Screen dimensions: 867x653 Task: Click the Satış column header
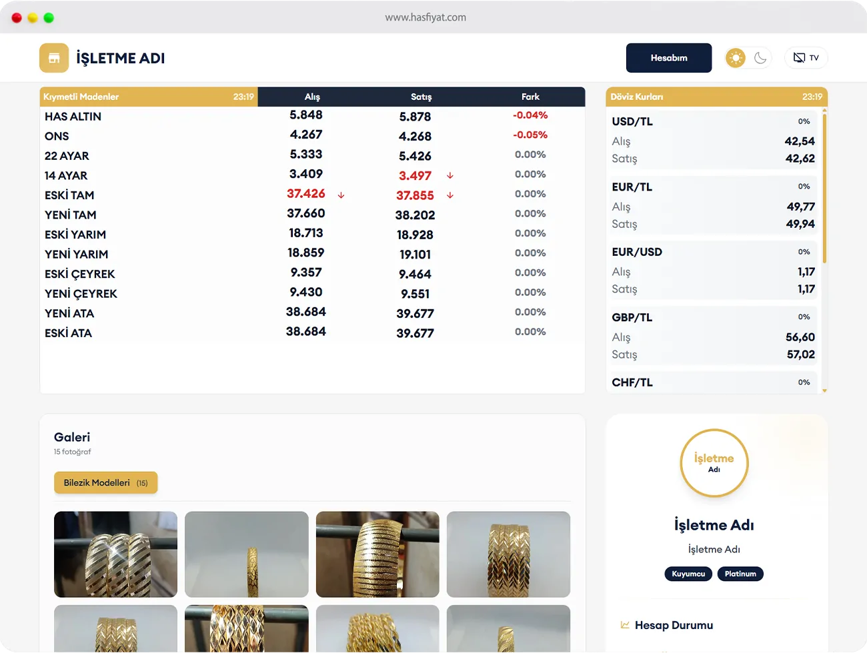(x=421, y=97)
